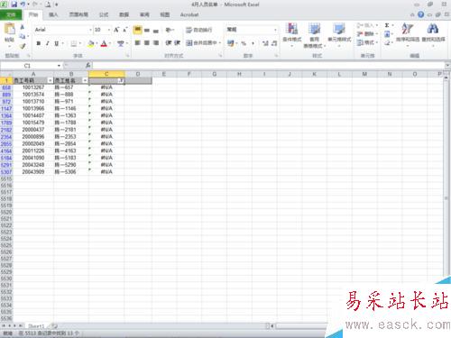Open Cell Styles gallery
451x338 pixels.
[x=339, y=35]
